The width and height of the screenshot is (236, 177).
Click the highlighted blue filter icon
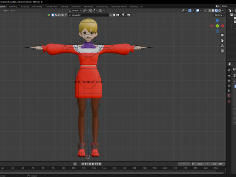[x=53, y=15]
